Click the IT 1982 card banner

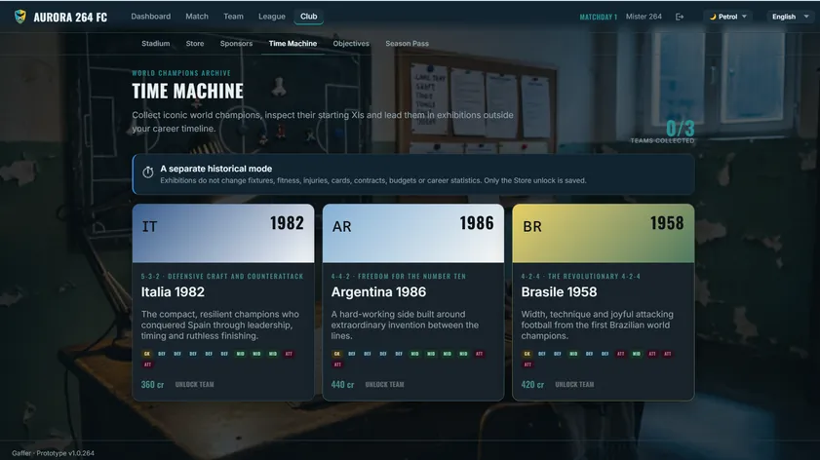tap(223, 233)
